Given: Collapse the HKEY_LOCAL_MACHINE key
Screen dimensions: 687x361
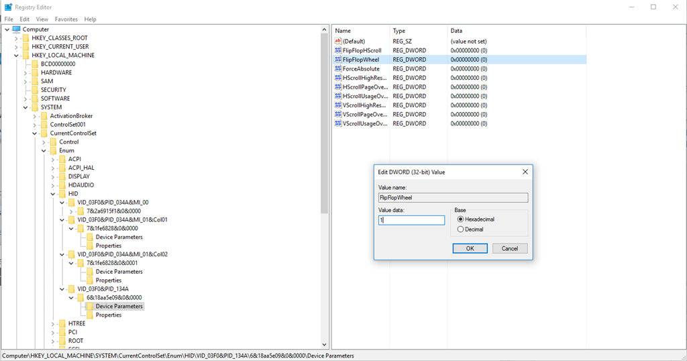Looking at the screenshot, I should (16, 56).
